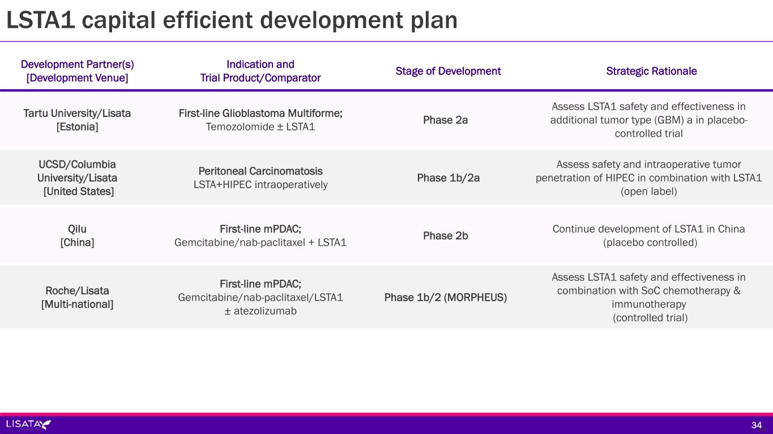Click the 'Strategic Rationale' column header
This screenshot has width=773, height=434.
[x=651, y=71]
